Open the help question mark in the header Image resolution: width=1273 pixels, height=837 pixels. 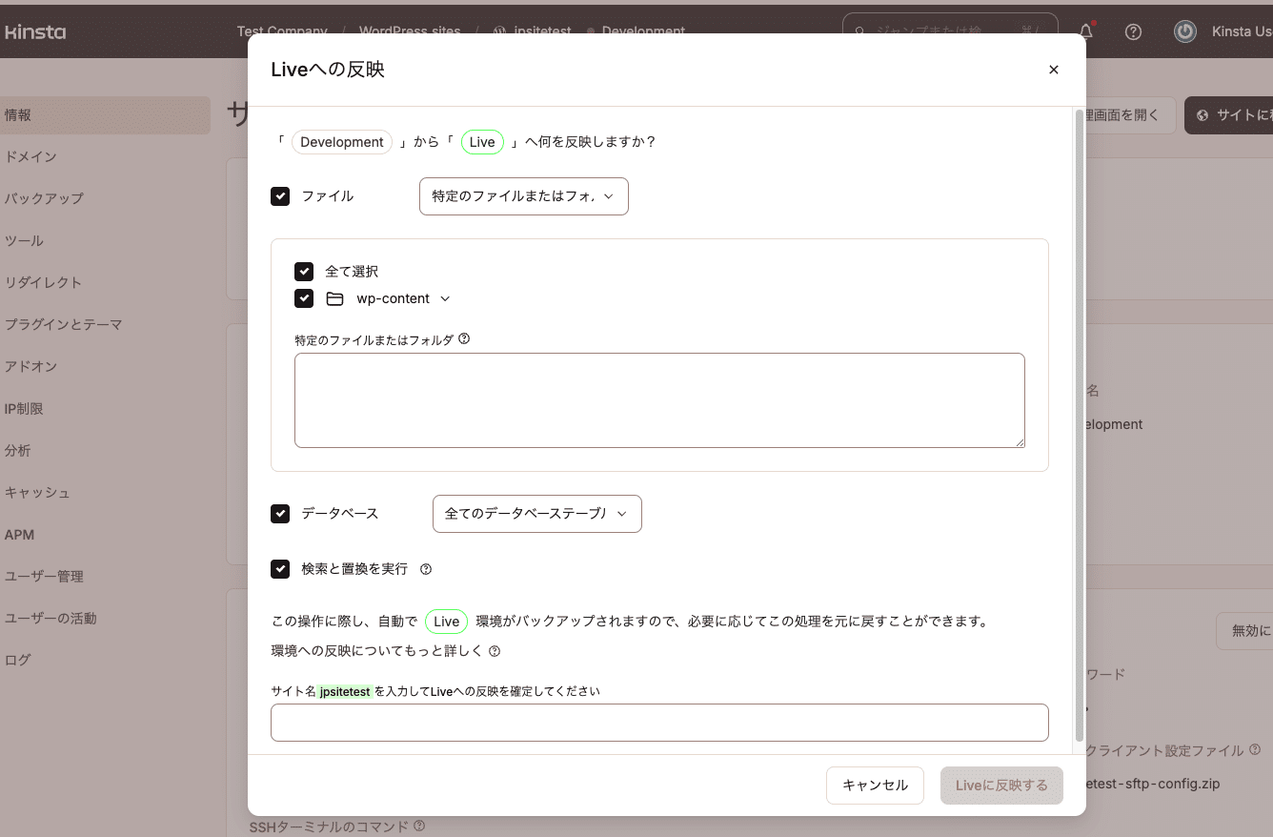coord(1133,31)
